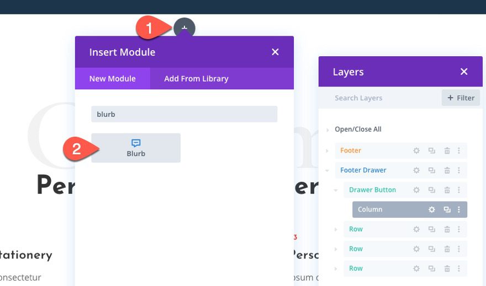Expand the Footer layer arrow

[x=327, y=150]
